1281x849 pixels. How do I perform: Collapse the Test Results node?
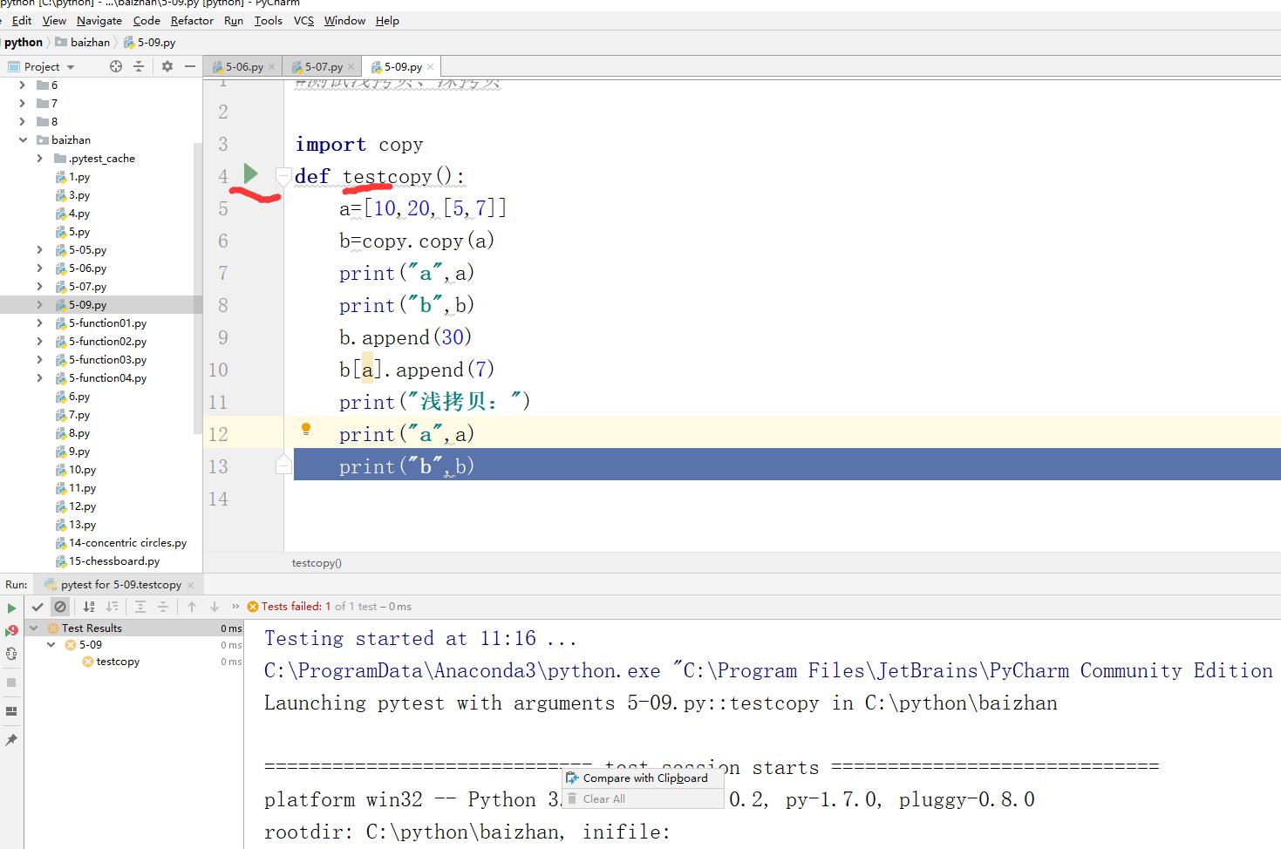point(34,628)
